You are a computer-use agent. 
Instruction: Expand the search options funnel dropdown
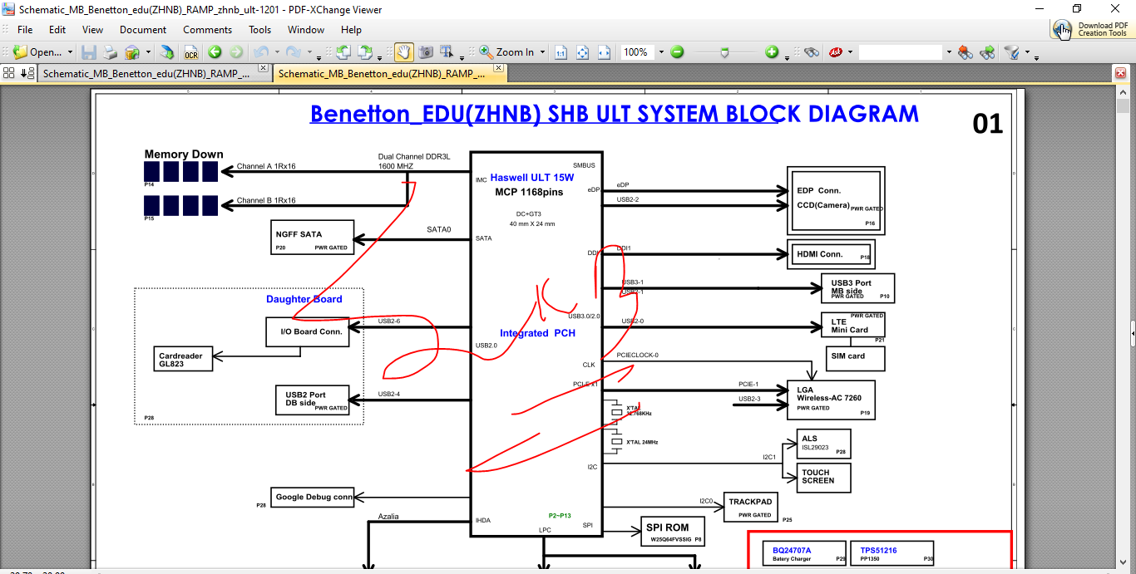[x=1027, y=52]
